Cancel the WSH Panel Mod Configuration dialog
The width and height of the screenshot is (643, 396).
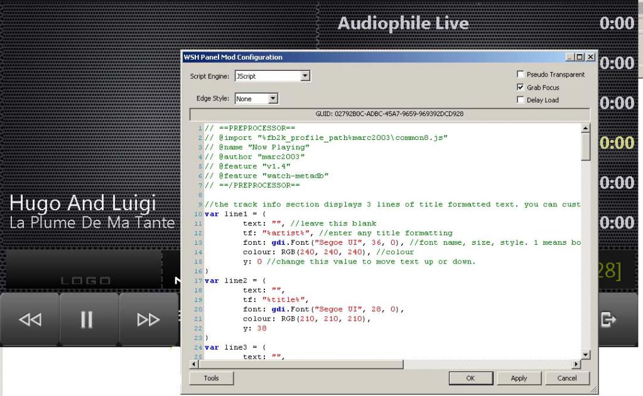coord(566,378)
